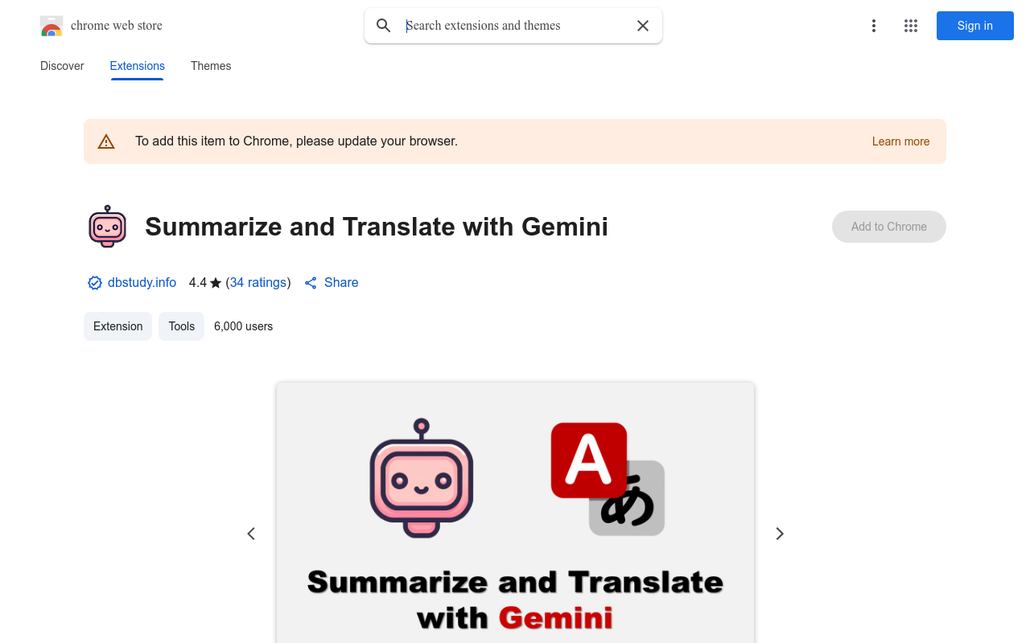Click the warning triangle icon in banner
Viewport: 1030px width, 643px height.
tap(106, 141)
